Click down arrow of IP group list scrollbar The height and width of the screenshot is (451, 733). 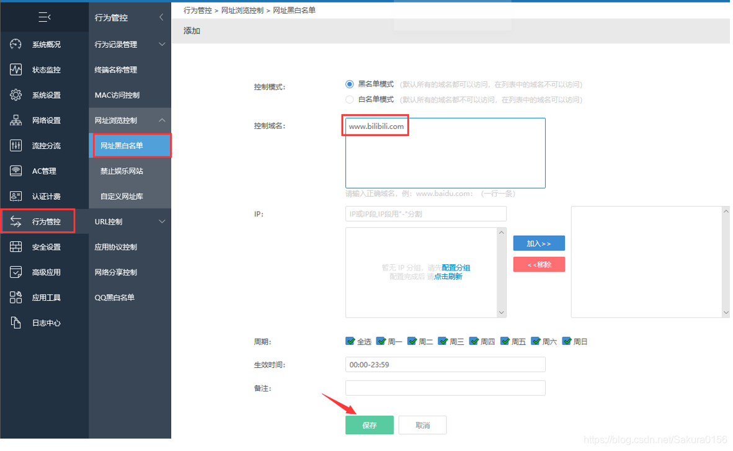[x=502, y=313]
